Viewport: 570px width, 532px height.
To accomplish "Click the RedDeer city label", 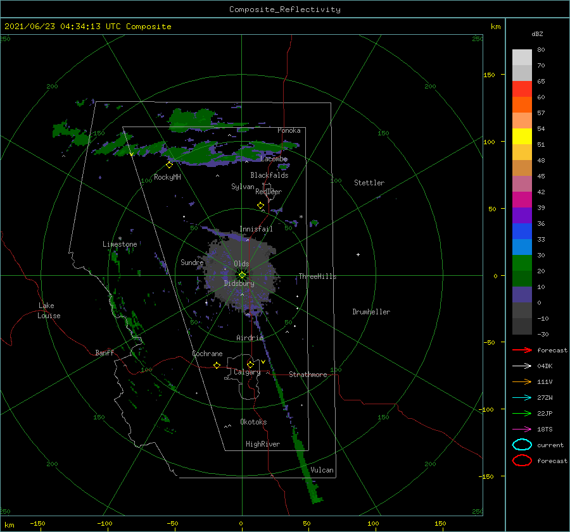I will [269, 192].
